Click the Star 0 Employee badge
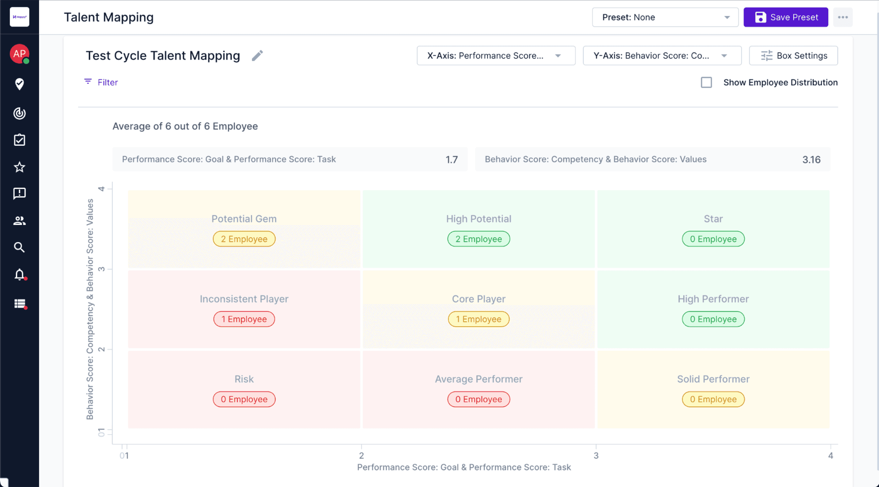 click(713, 239)
